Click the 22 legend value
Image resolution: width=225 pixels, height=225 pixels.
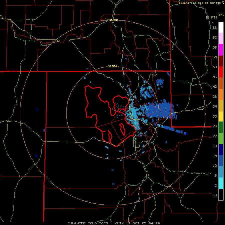click(215, 136)
